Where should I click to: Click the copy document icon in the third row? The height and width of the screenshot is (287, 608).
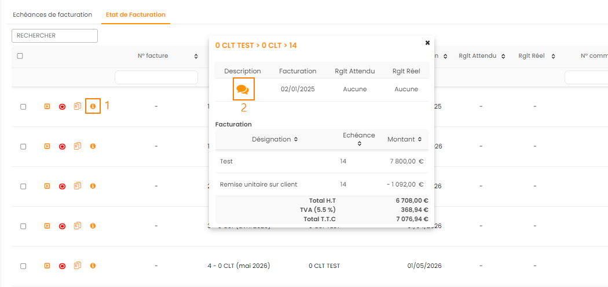[x=77, y=186]
